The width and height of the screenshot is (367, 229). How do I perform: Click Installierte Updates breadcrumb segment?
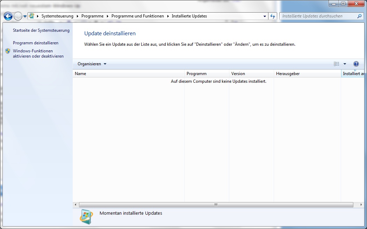coord(189,16)
